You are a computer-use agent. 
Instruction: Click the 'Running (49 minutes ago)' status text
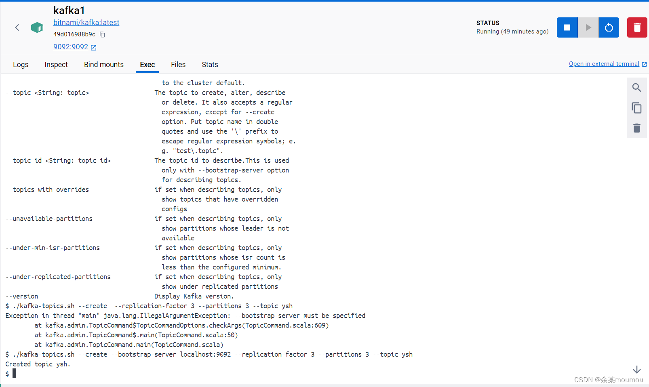[512, 32]
